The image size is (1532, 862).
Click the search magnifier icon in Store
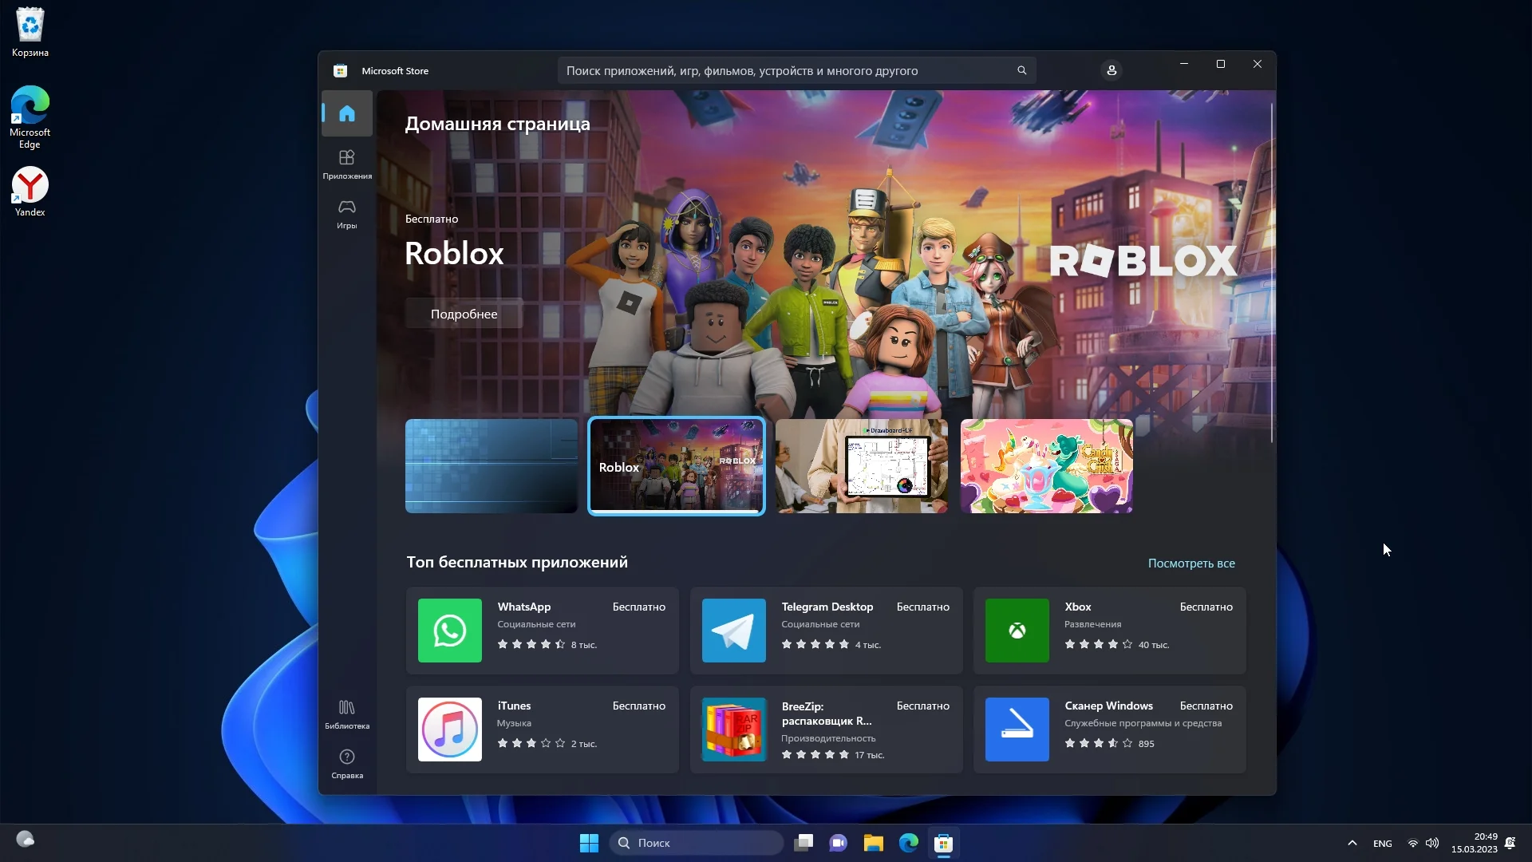pos(1021,70)
